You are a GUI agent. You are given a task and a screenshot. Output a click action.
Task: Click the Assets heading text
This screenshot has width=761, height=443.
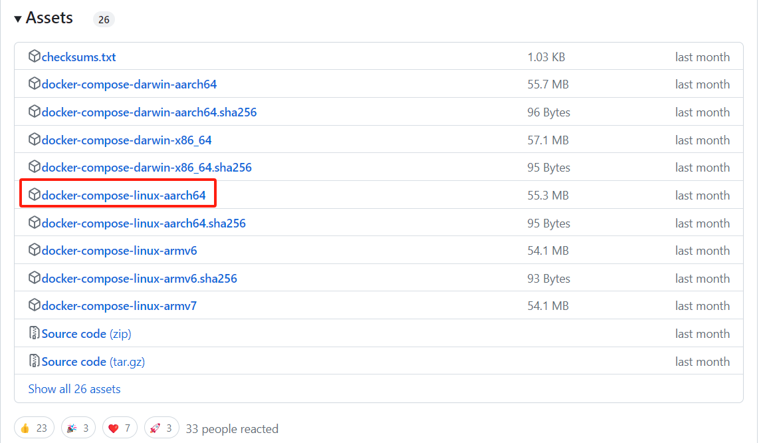49,18
